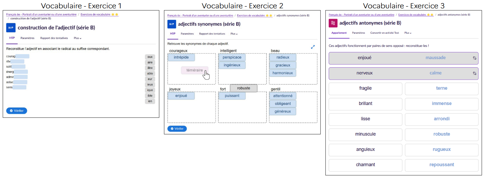
Task: Select the "robuste" word tile above fort box
Action: coord(244,88)
